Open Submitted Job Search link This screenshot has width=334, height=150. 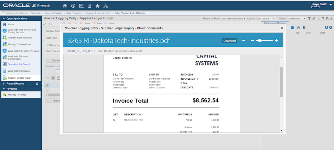pyautogui.click(x=19, y=64)
